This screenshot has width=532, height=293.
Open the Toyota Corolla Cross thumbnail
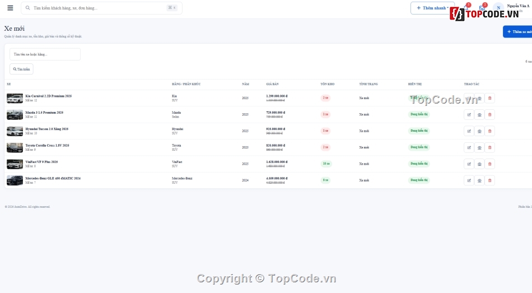tap(15, 148)
